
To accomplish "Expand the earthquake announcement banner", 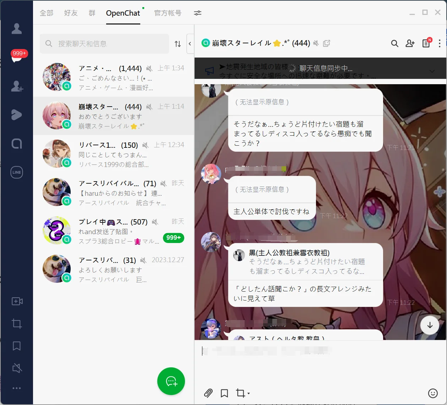I will 432,71.
